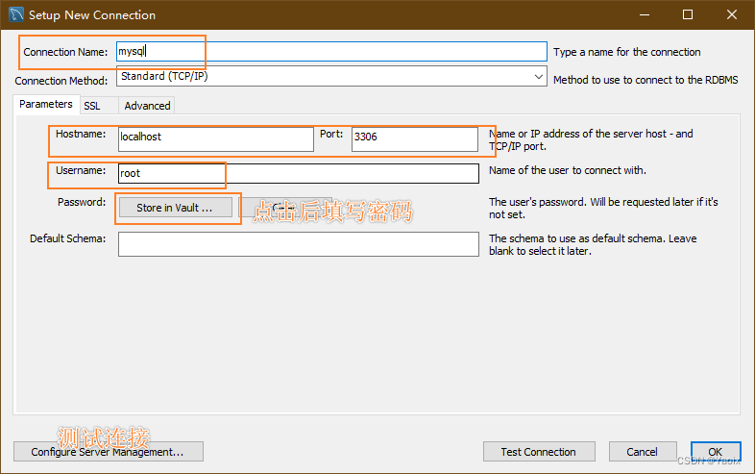Click the Username field containing root

(299, 174)
